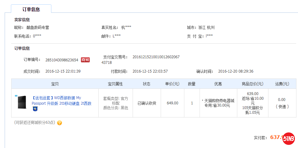
Task: Click the blue 电 badge icon under product title
Action: [x=35, y=109]
